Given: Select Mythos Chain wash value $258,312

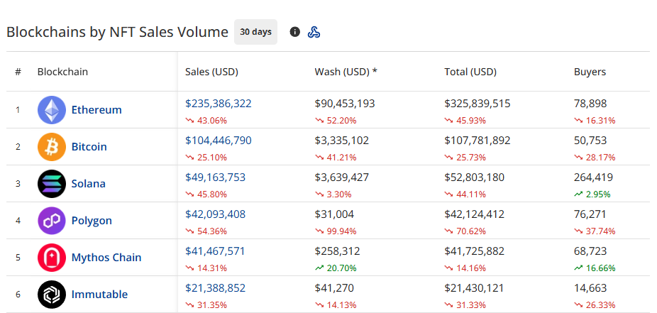Looking at the screenshot, I should tap(337, 251).
